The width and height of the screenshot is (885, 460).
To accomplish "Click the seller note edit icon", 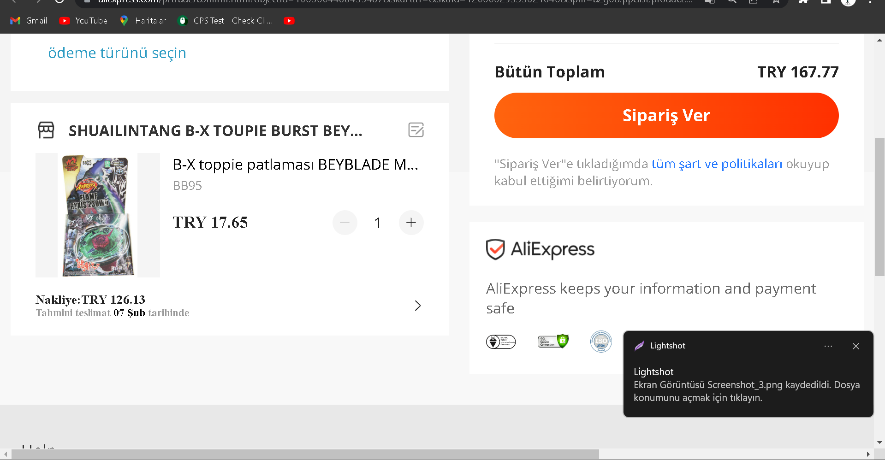I will tap(416, 130).
